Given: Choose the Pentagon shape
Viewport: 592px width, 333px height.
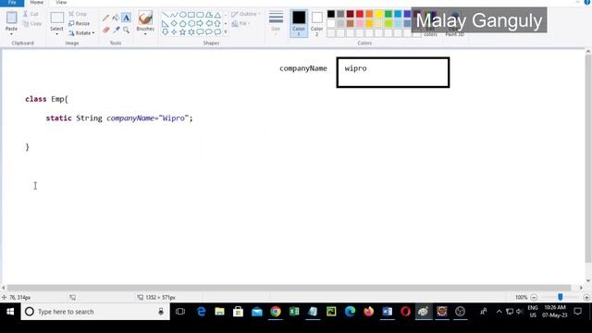Looking at the screenshot, I should (x=183, y=24).
